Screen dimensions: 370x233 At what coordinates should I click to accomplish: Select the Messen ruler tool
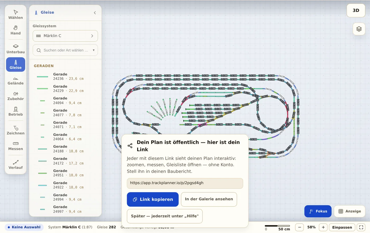16,146
